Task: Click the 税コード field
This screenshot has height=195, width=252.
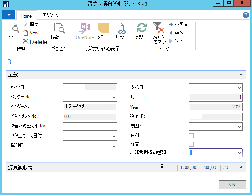Action: [216, 117]
